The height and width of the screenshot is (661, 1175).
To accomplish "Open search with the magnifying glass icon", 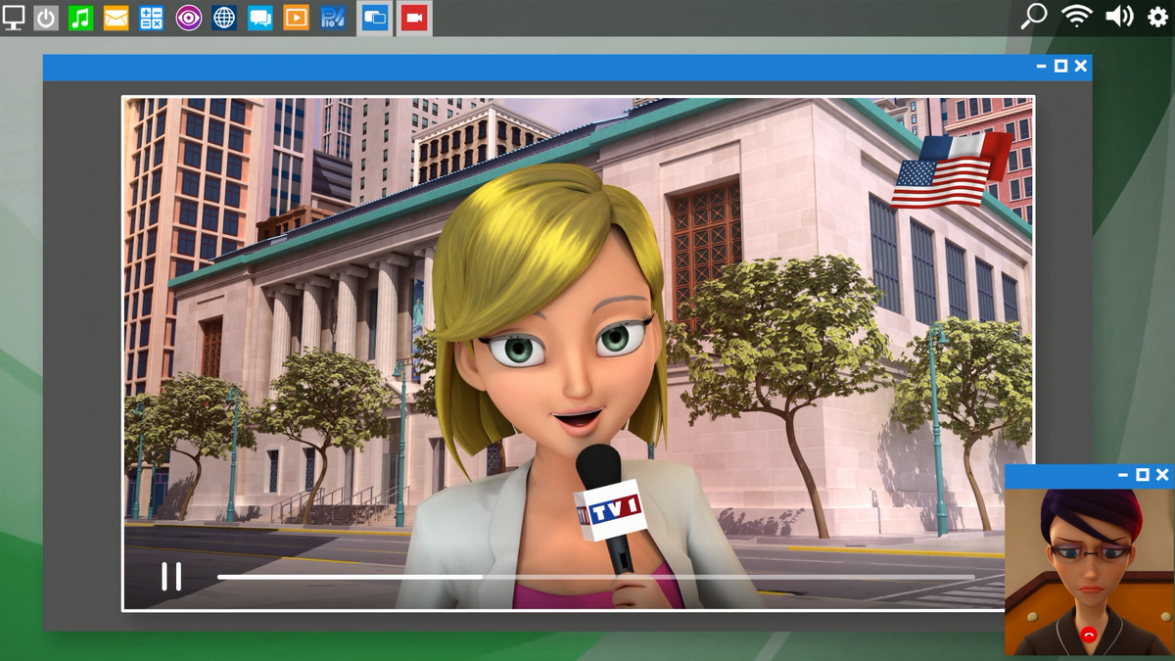I will [x=1034, y=16].
